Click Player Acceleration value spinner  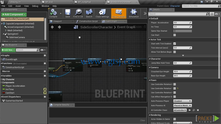point(182,23)
